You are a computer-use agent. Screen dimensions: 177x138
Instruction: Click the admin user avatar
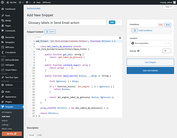[175, 2]
